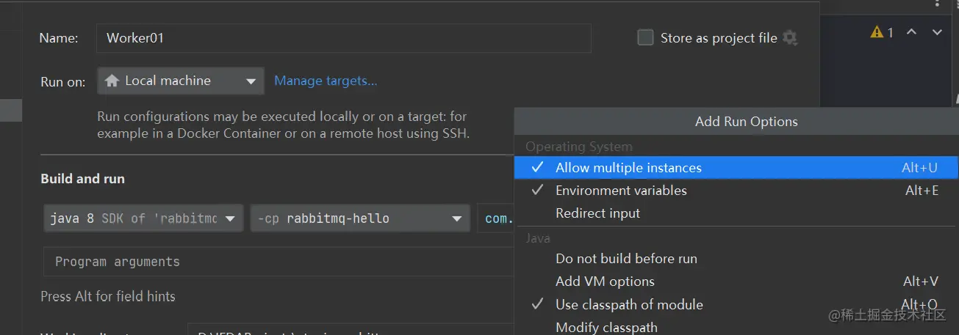Select Modify classpath option
959x335 pixels.
click(x=736, y=327)
